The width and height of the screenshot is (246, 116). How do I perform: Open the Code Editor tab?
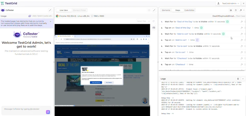pos(189,10)
